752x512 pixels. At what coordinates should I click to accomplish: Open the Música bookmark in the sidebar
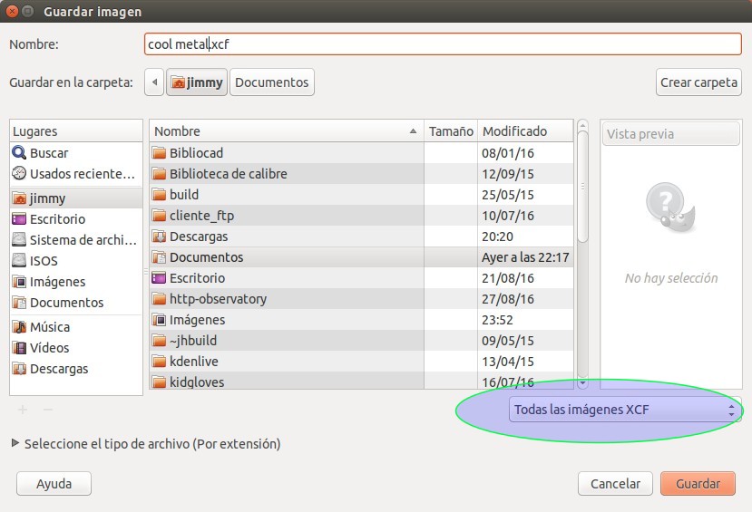pyautogui.click(x=49, y=327)
